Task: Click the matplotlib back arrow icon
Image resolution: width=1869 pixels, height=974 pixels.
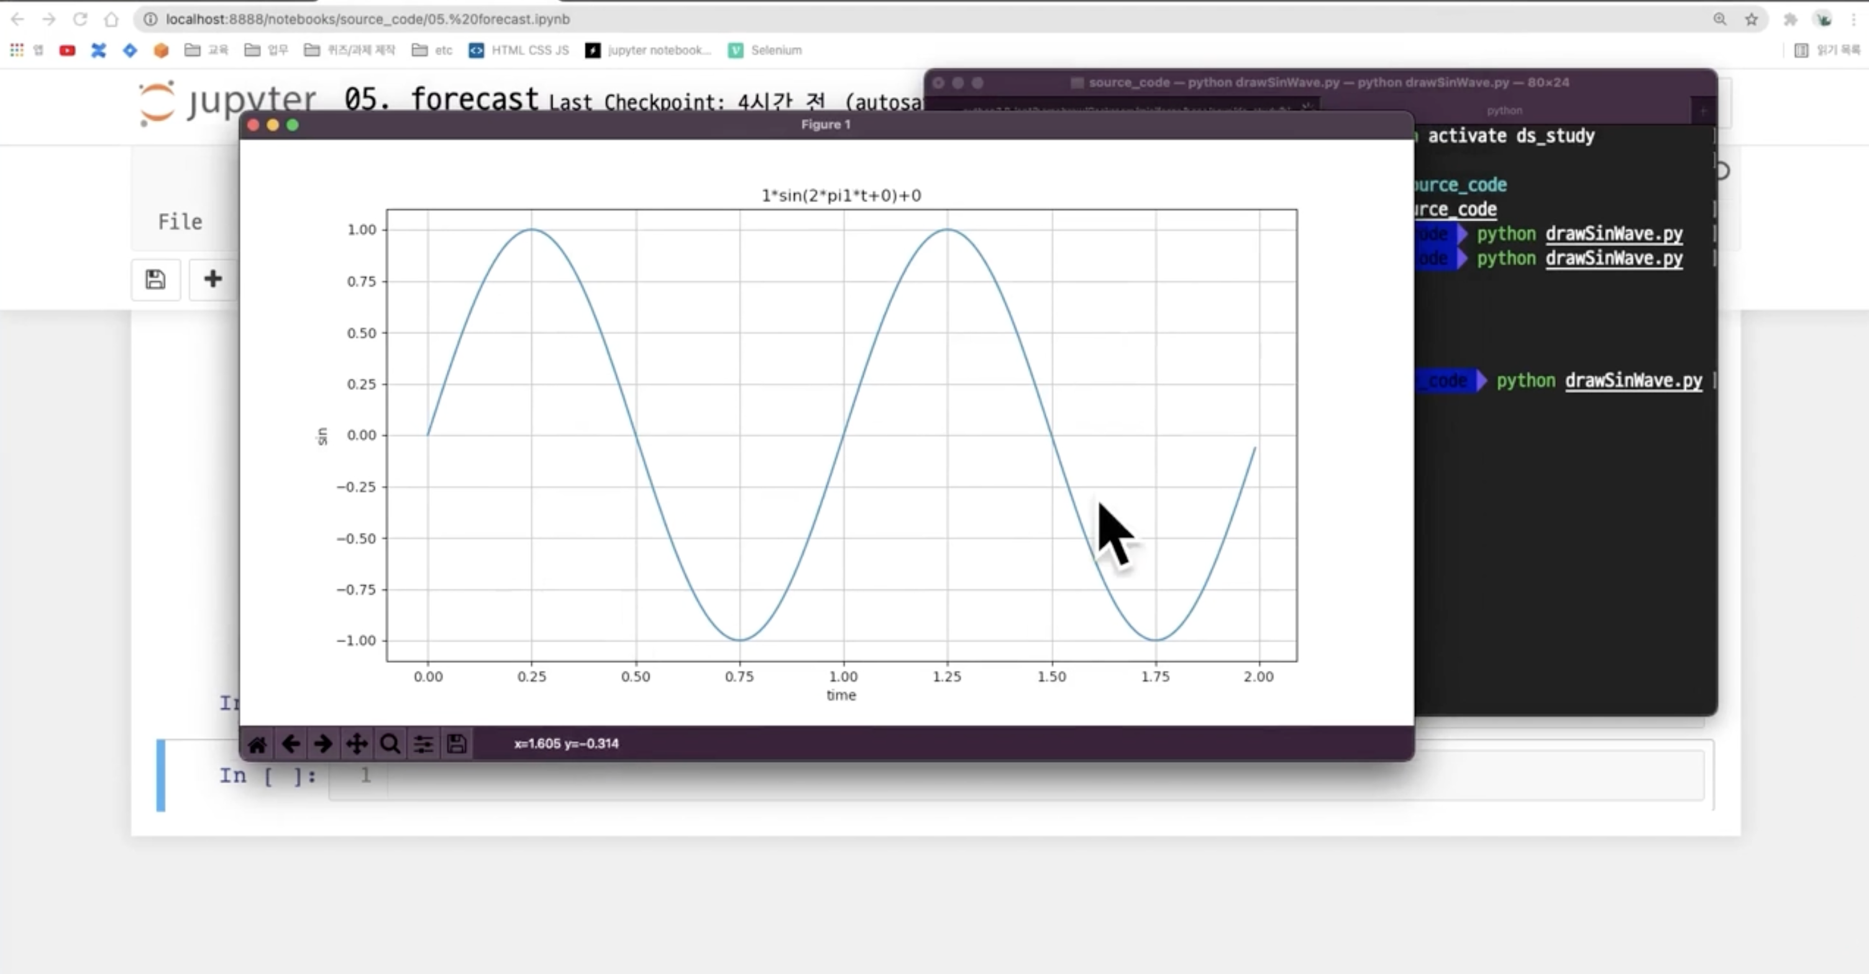Action: pos(291,744)
